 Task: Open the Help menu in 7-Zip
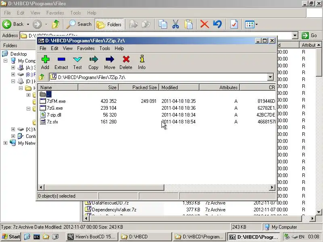point(119,48)
